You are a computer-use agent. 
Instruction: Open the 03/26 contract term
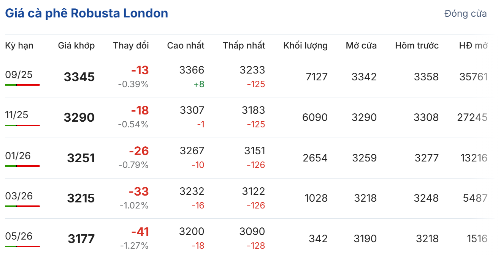(19, 196)
